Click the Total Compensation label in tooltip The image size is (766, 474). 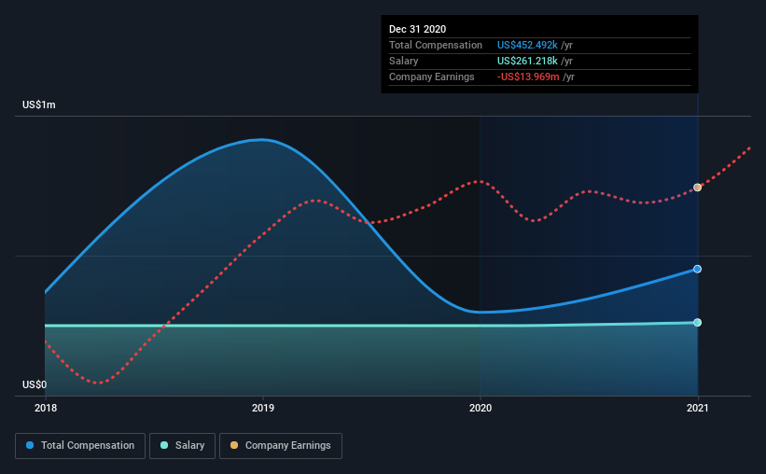[436, 45]
